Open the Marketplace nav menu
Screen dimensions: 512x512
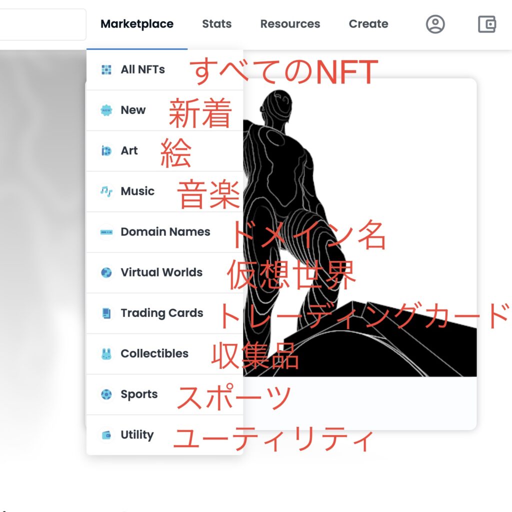tap(137, 24)
